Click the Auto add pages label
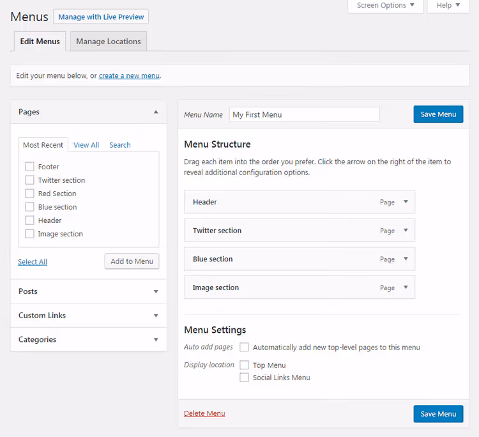 pos(208,347)
